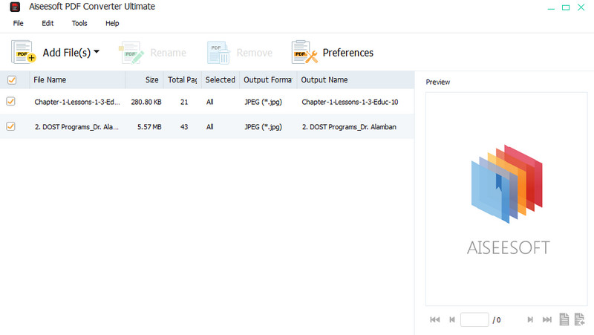Screen dimensions: 594x335
Task: Jump to last preview page
Action: pyautogui.click(x=547, y=320)
